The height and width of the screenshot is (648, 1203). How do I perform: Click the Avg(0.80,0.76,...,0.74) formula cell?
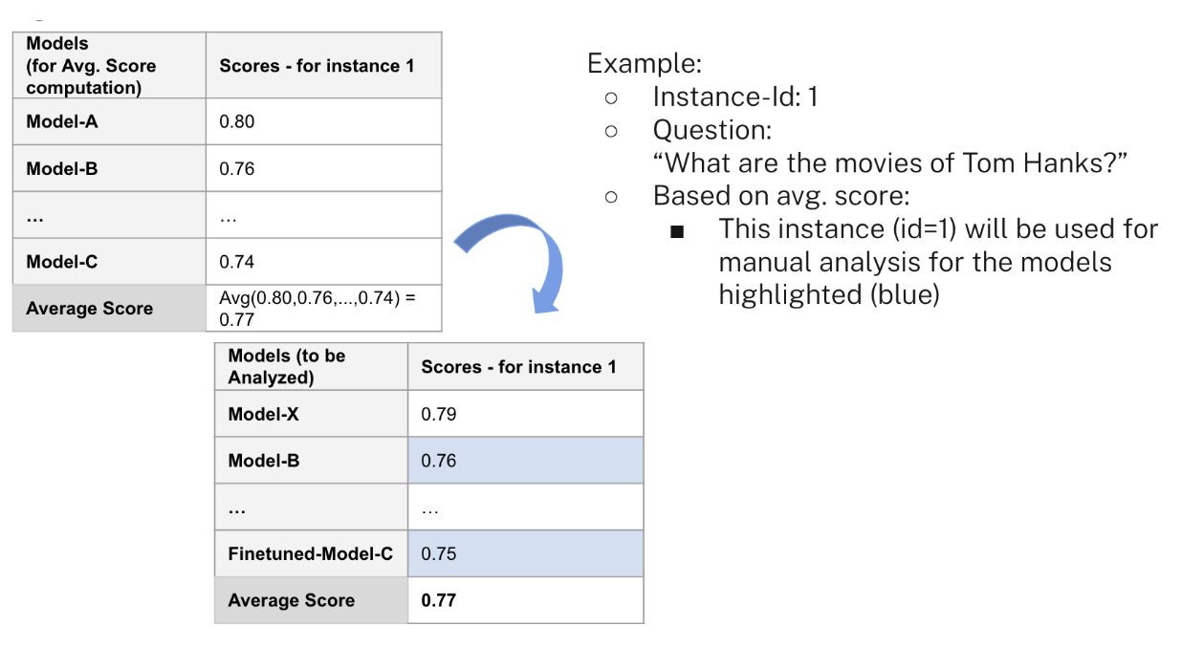(323, 308)
